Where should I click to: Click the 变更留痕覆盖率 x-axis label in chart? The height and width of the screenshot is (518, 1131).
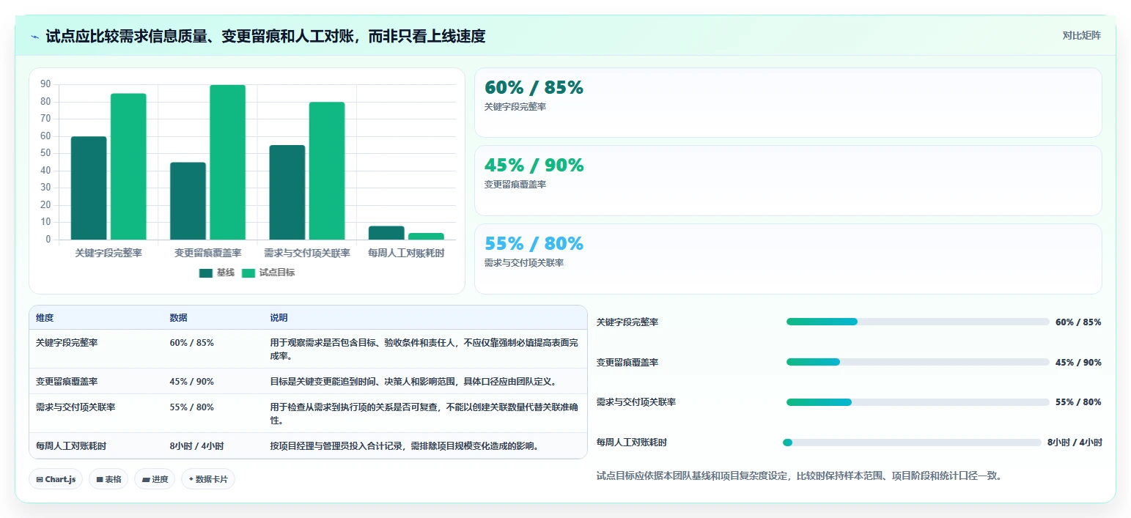pos(207,253)
